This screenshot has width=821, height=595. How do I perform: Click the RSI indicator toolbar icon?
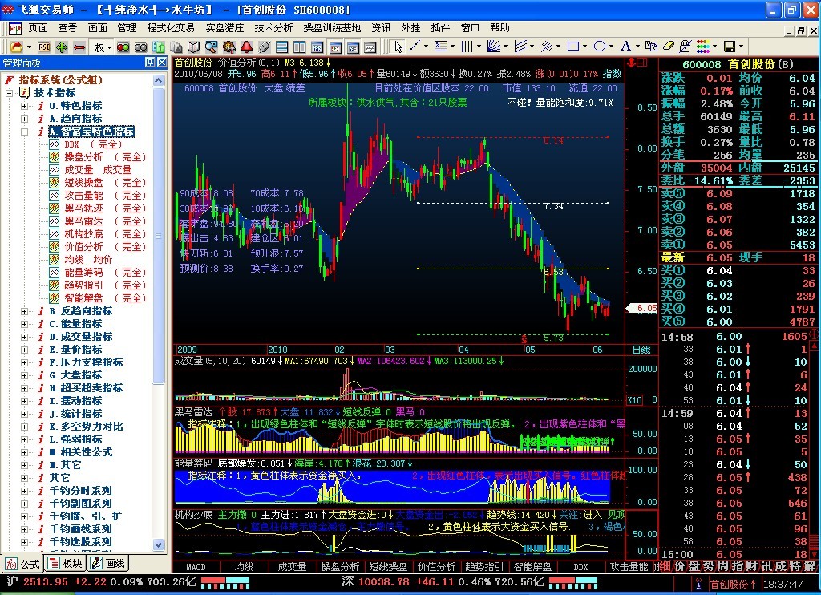pyautogui.click(x=44, y=47)
